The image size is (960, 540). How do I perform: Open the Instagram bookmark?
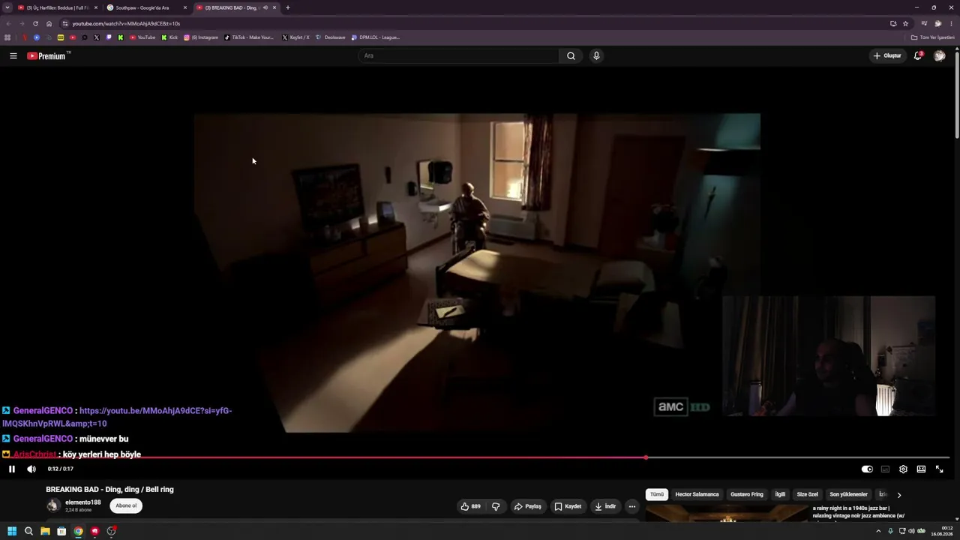tap(201, 37)
